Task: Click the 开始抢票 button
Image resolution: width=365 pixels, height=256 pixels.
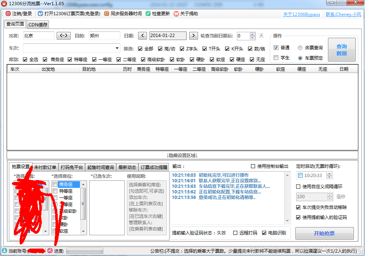Action: 325,233
